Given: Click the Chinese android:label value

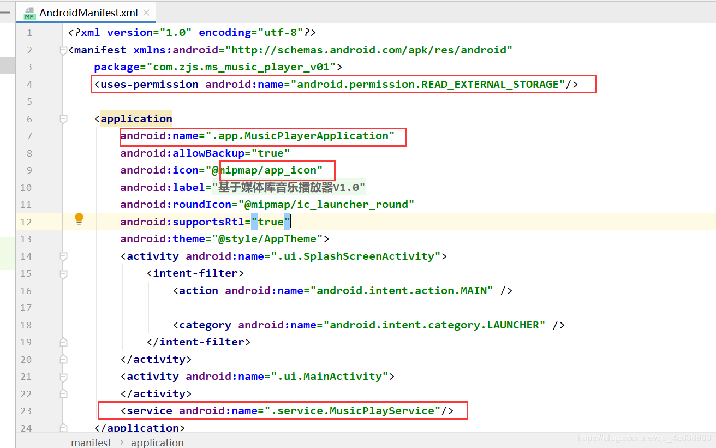Looking at the screenshot, I should (x=289, y=188).
